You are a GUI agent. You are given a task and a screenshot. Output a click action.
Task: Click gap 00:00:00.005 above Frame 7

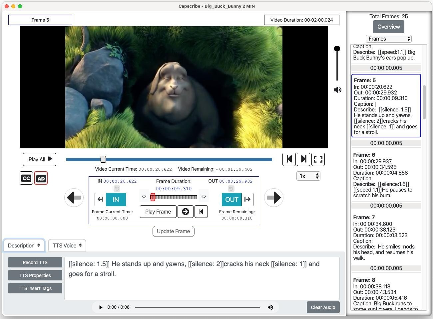[x=386, y=206]
